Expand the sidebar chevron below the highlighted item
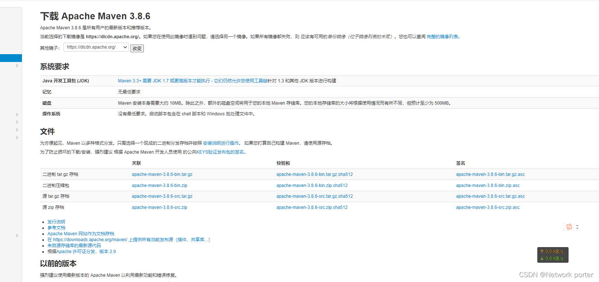The height and width of the screenshot is (282, 599). point(17,66)
